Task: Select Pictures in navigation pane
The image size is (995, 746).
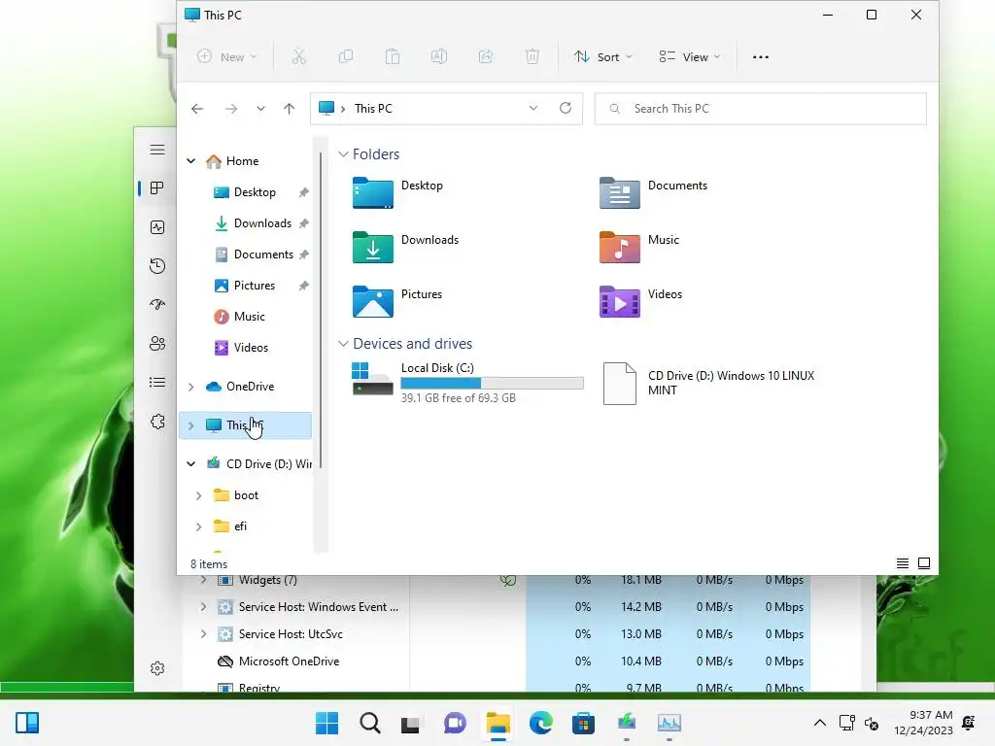Action: pos(254,286)
